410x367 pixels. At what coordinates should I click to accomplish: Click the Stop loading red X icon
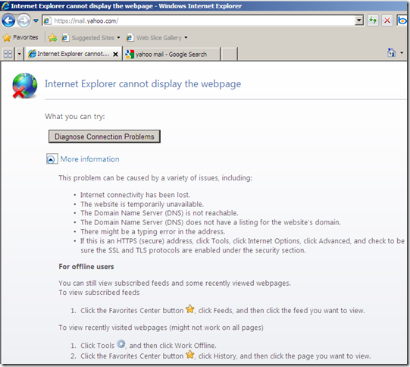tap(387, 20)
